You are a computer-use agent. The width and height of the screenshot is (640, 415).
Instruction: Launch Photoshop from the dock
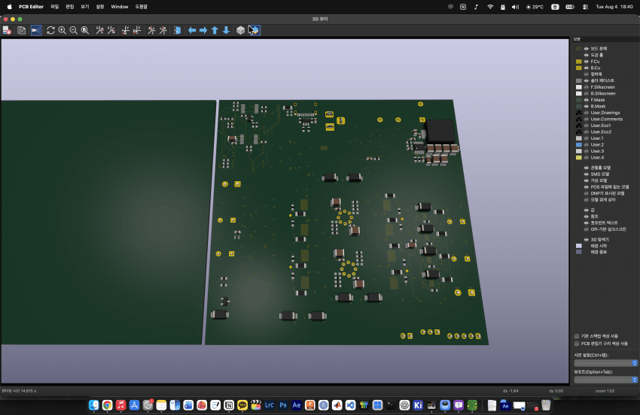[x=283, y=404]
